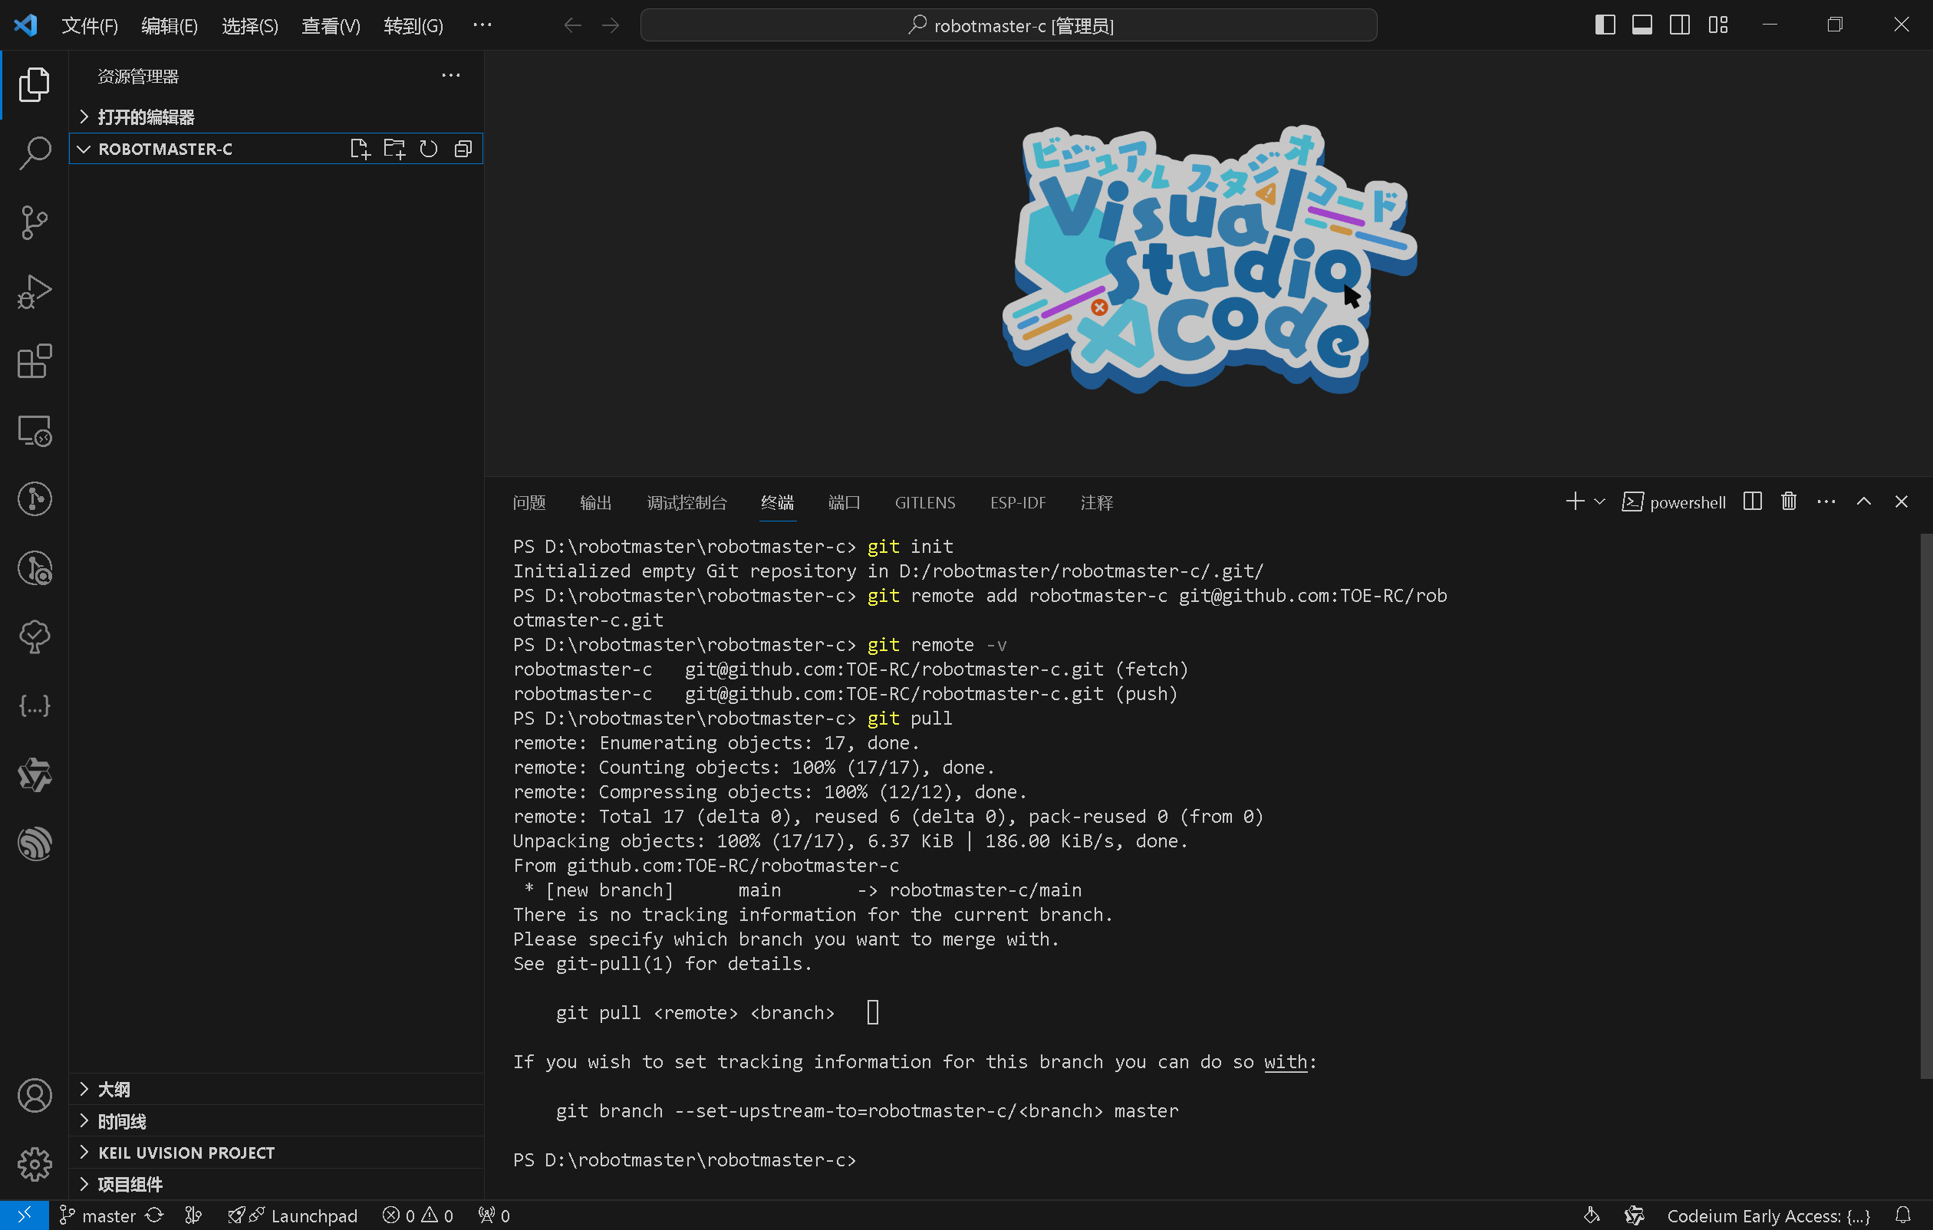Maximize the terminal panel size

pos(1864,502)
